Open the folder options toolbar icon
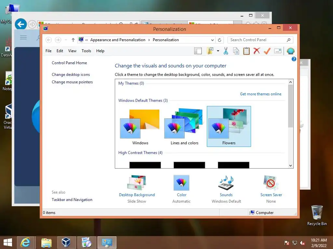This screenshot has height=249, width=333. tap(210, 51)
